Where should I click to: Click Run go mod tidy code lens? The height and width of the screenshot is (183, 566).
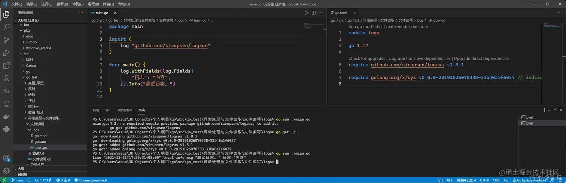[x=364, y=27]
